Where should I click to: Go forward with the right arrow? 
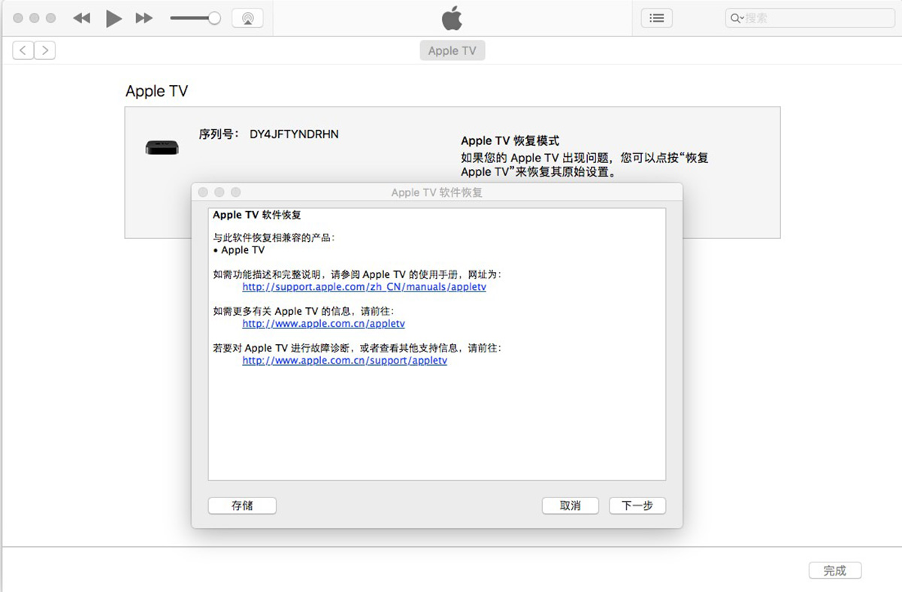pyautogui.click(x=45, y=50)
